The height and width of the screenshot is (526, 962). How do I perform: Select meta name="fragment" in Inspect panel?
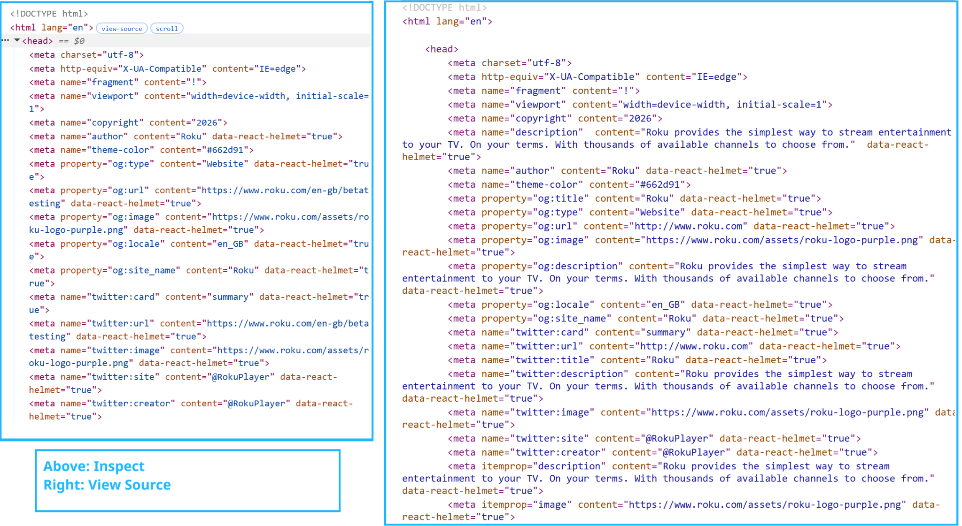(117, 82)
